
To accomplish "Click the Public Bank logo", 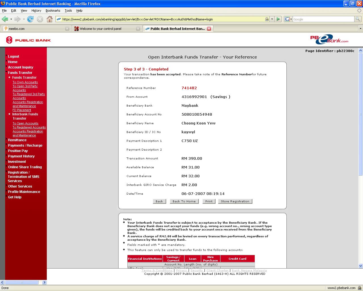I will point(28,40).
